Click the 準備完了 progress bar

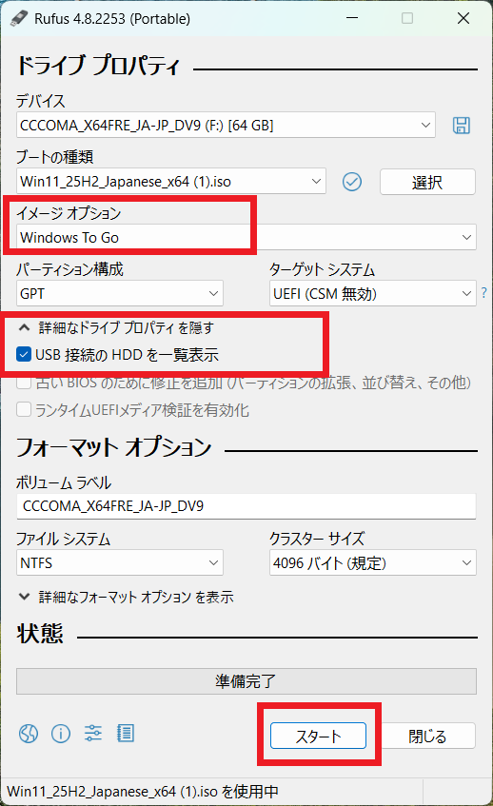[246, 681]
